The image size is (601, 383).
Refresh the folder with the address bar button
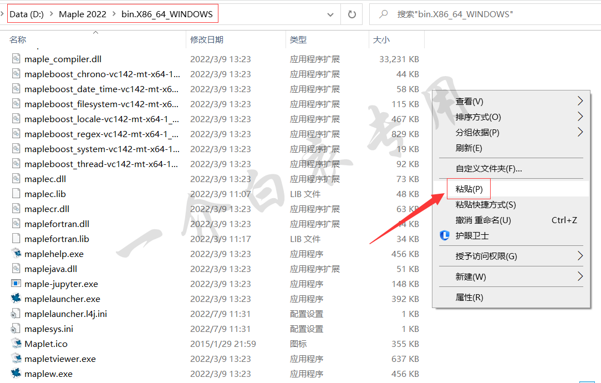pyautogui.click(x=352, y=14)
